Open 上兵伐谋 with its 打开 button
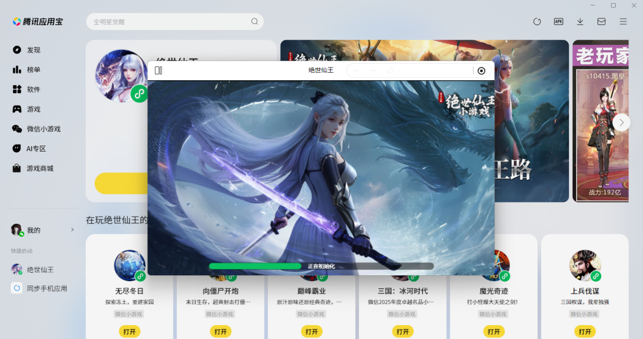This screenshot has width=643, height=339. coord(585,332)
